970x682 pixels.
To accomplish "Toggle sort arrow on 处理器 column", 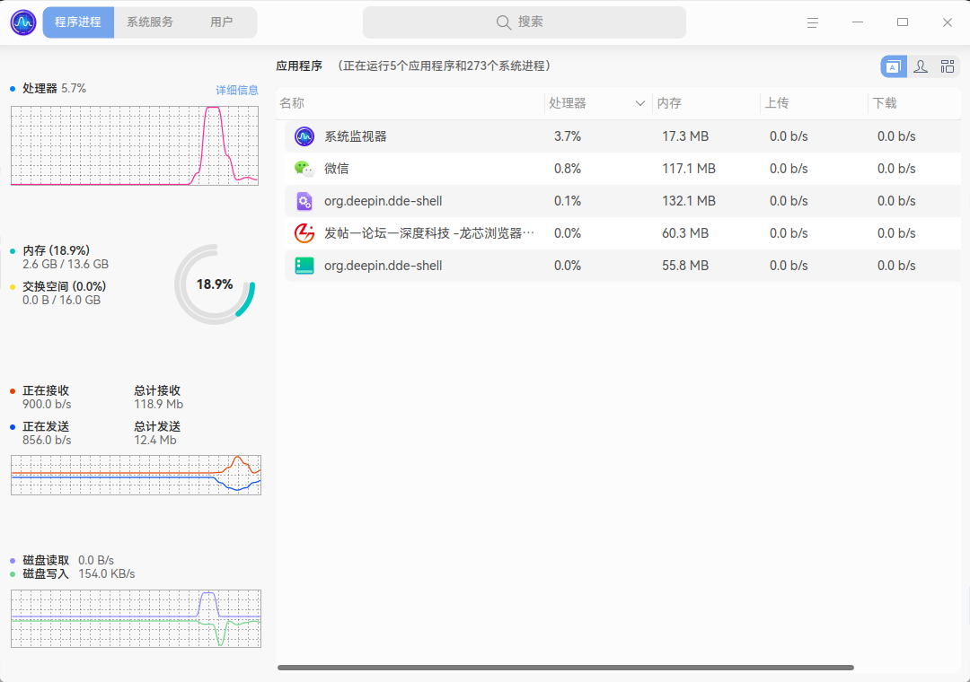I will (x=640, y=103).
